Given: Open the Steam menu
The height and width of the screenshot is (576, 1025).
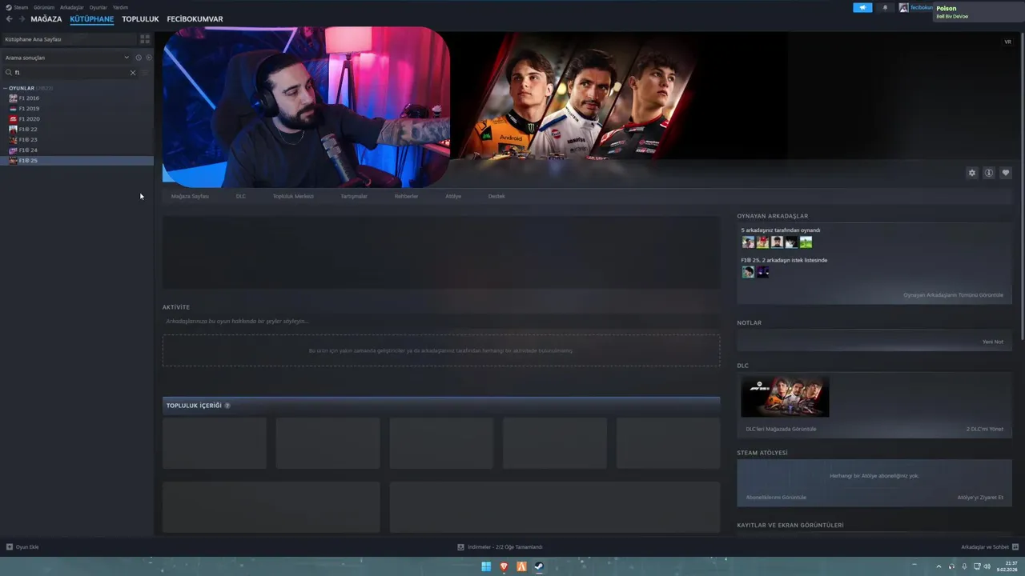Looking at the screenshot, I should coord(21,7).
